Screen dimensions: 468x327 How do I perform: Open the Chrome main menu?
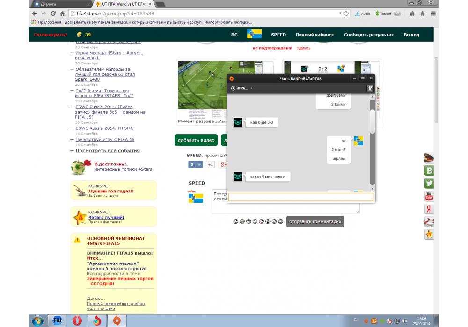click(434, 14)
